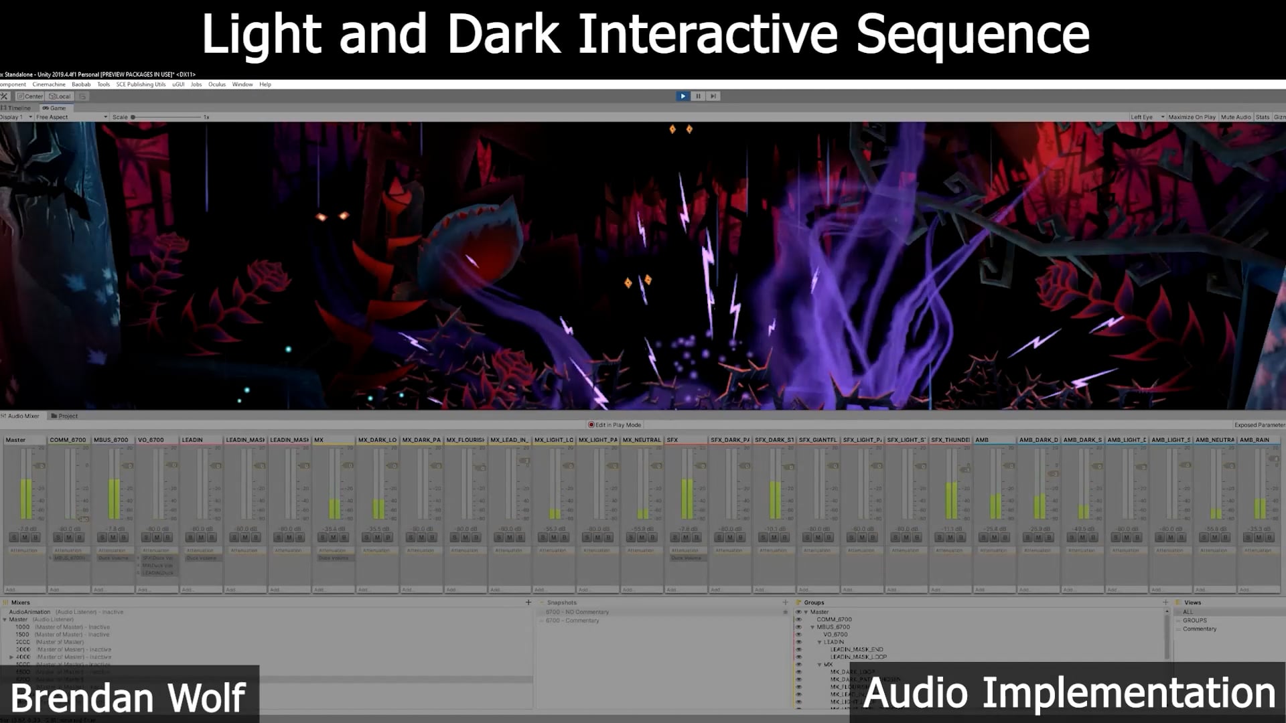The height and width of the screenshot is (723, 1286).
Task: Click the Game view Scale slider
Action: (166, 117)
